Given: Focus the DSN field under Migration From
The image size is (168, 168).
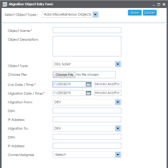Looking at the screenshot, I should point(87,110).
